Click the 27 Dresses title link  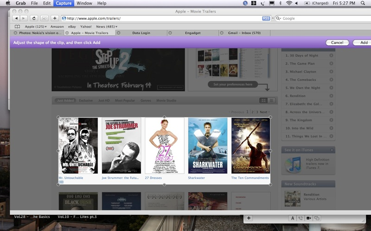[154, 178]
